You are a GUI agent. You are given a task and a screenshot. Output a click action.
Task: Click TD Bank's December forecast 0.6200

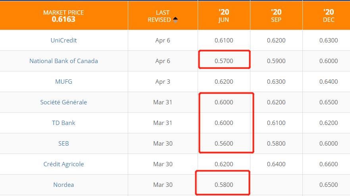click(329, 123)
